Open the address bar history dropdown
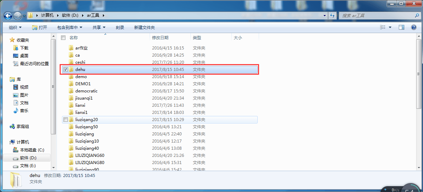423x192 pixels. click(324, 15)
